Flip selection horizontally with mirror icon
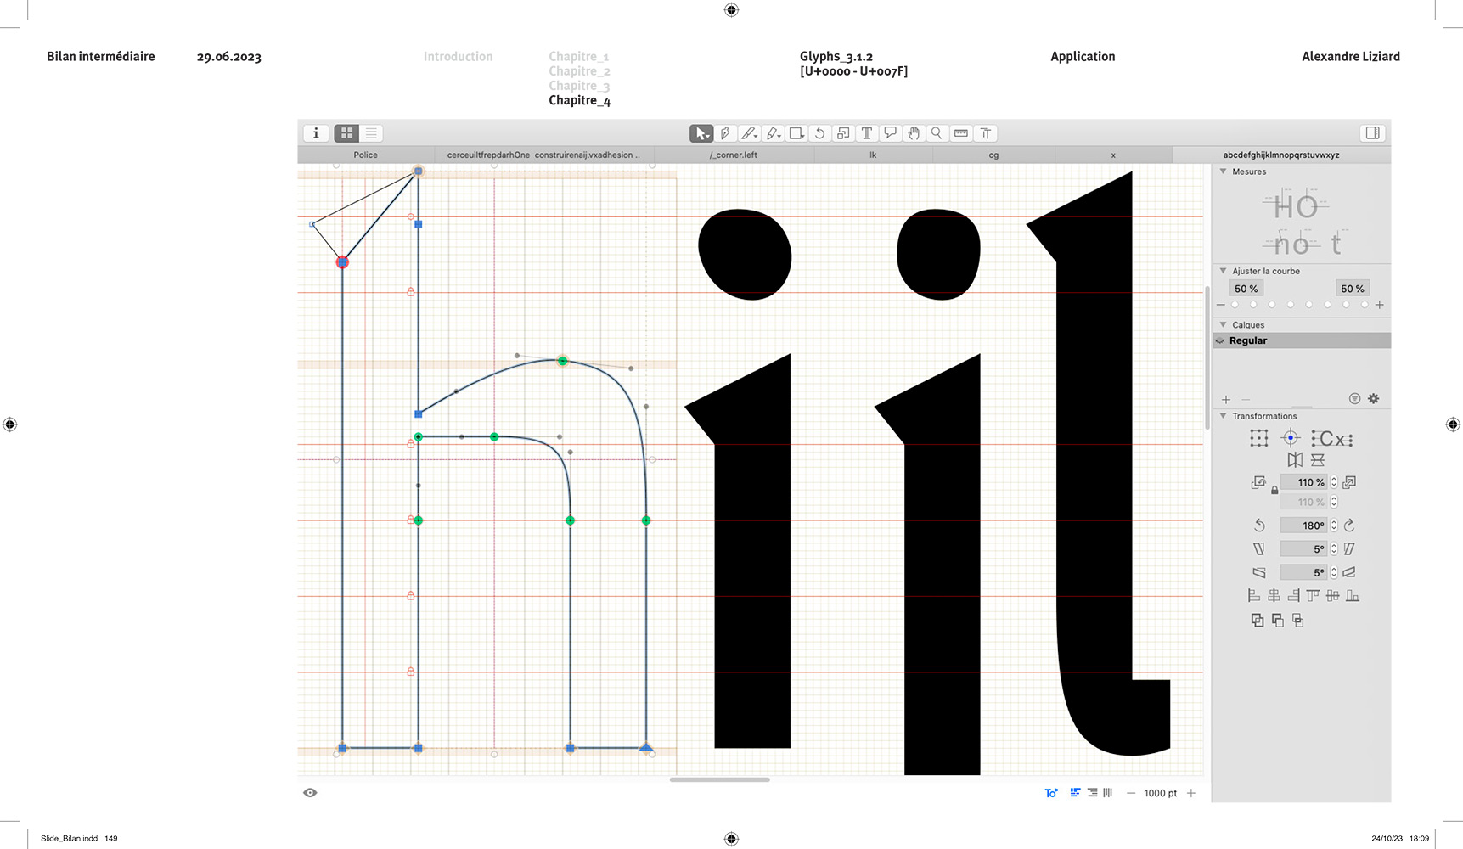 (1294, 460)
